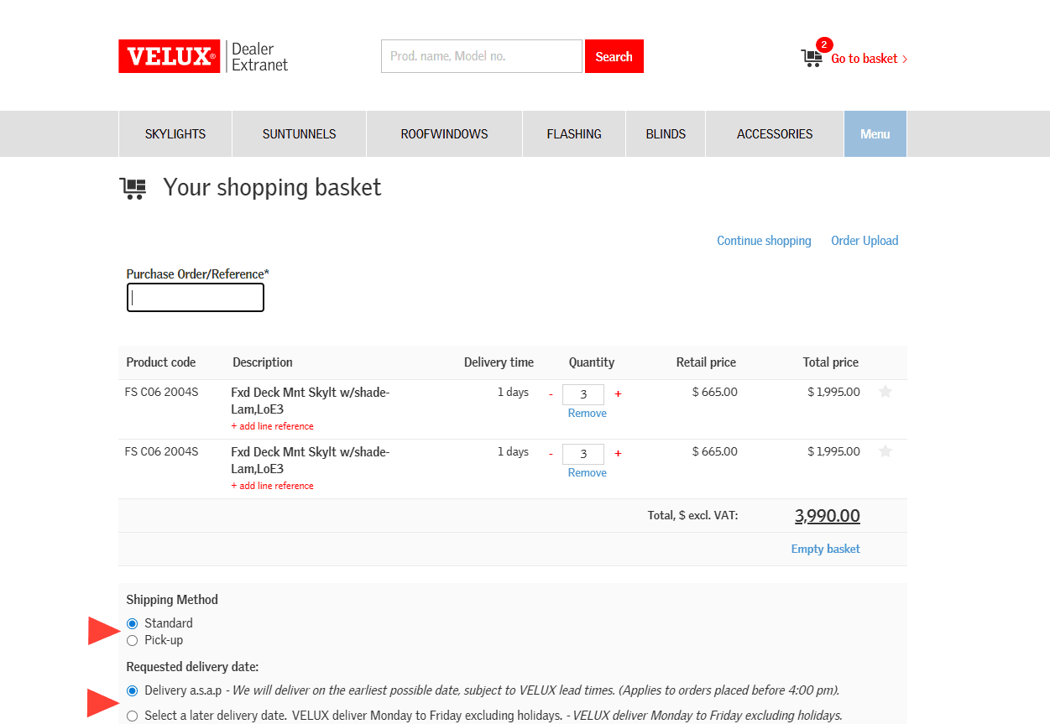
Task: Open the Blinds menu
Action: [x=666, y=133]
